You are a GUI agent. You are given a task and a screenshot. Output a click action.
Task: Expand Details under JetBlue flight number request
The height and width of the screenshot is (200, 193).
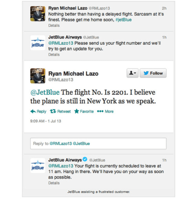point(54,55)
